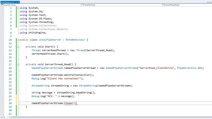The height and width of the screenshot is (119, 212).
Task: Click on 'using System.Threading;' line
Action: click(x=37, y=22)
